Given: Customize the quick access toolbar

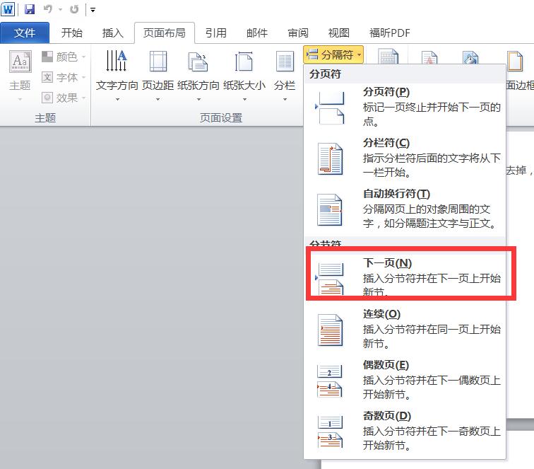Looking at the screenshot, I should 93,10.
